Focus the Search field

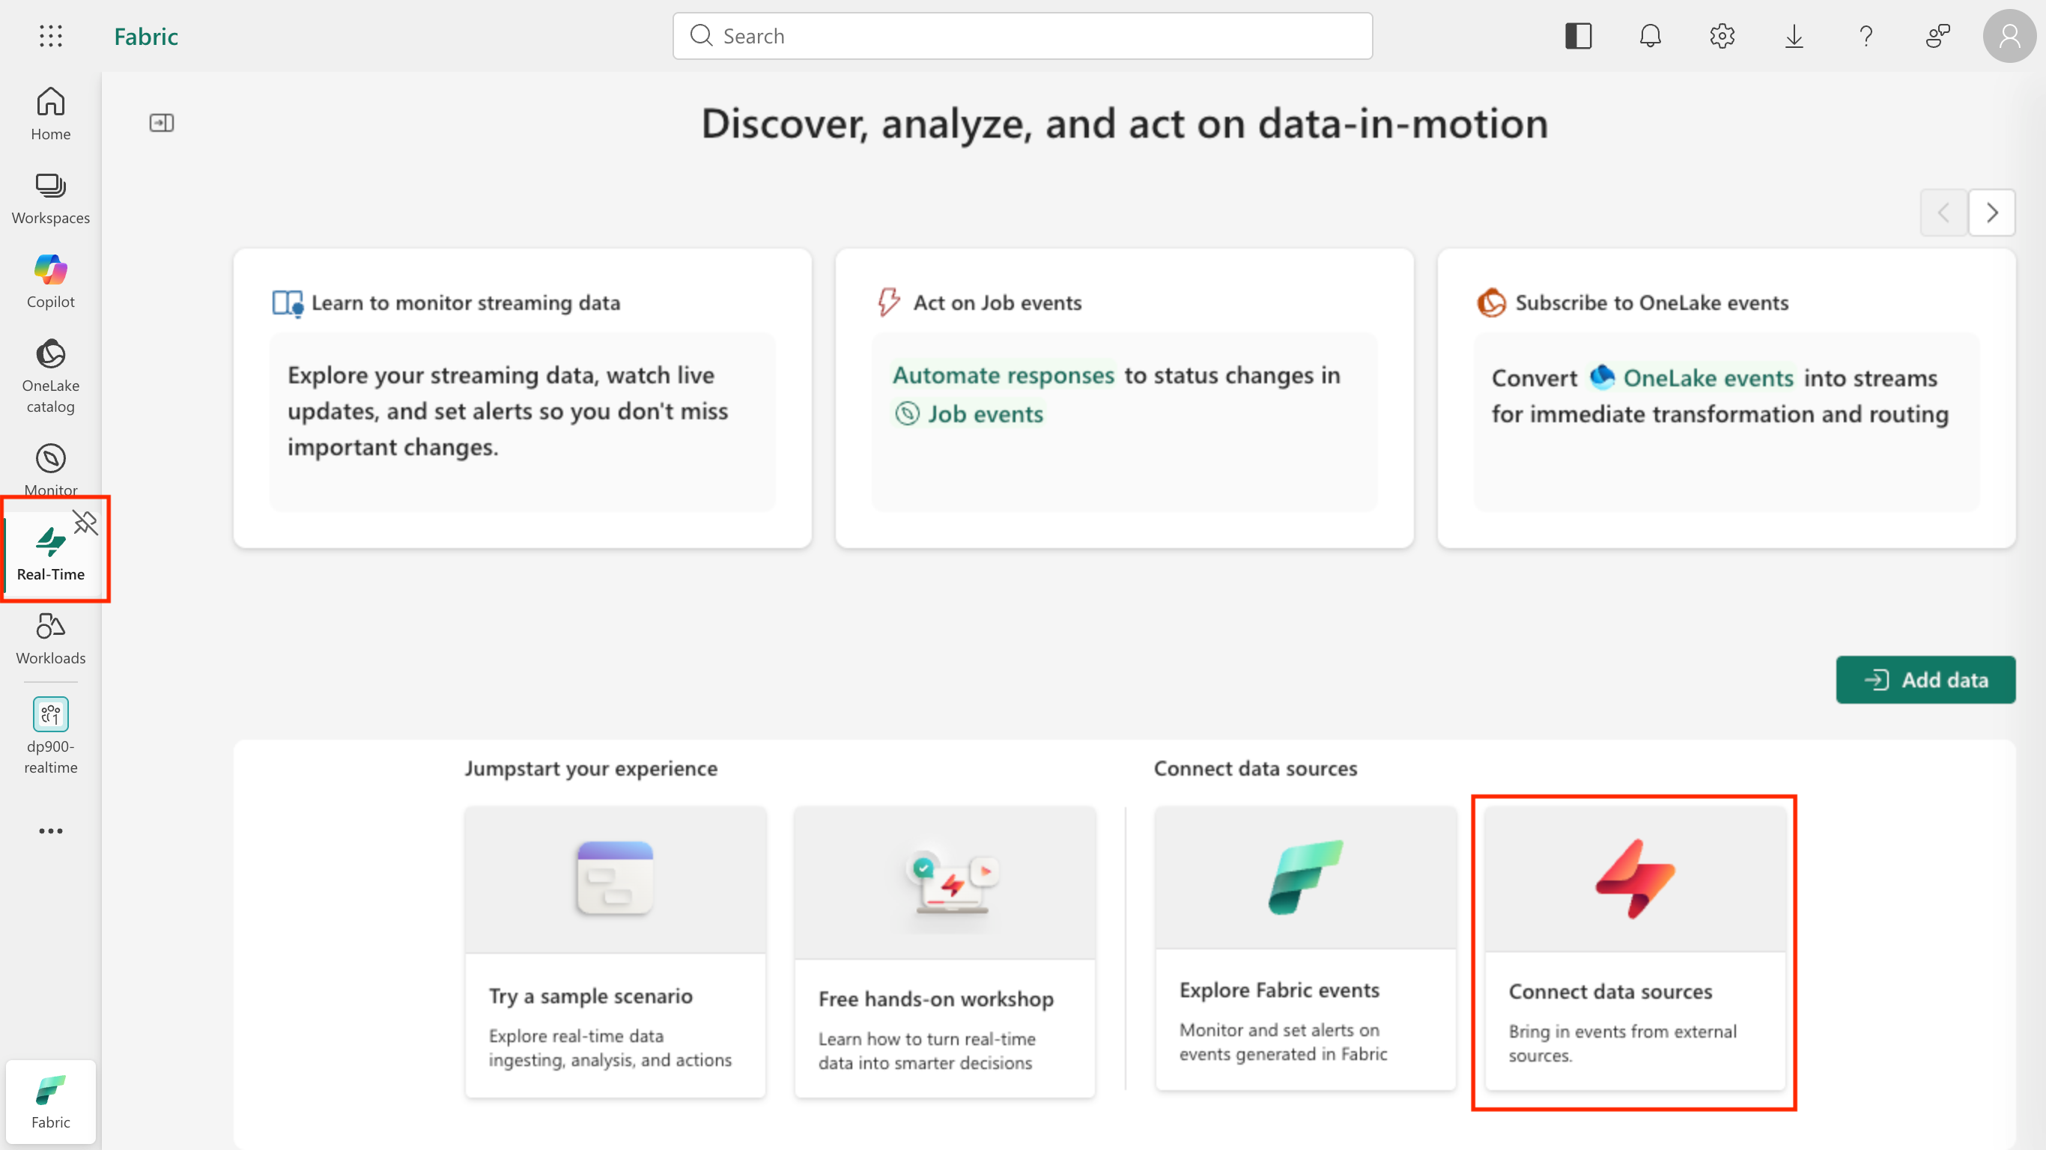[1022, 36]
